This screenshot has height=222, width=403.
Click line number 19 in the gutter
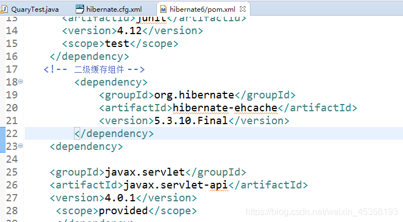12,95
